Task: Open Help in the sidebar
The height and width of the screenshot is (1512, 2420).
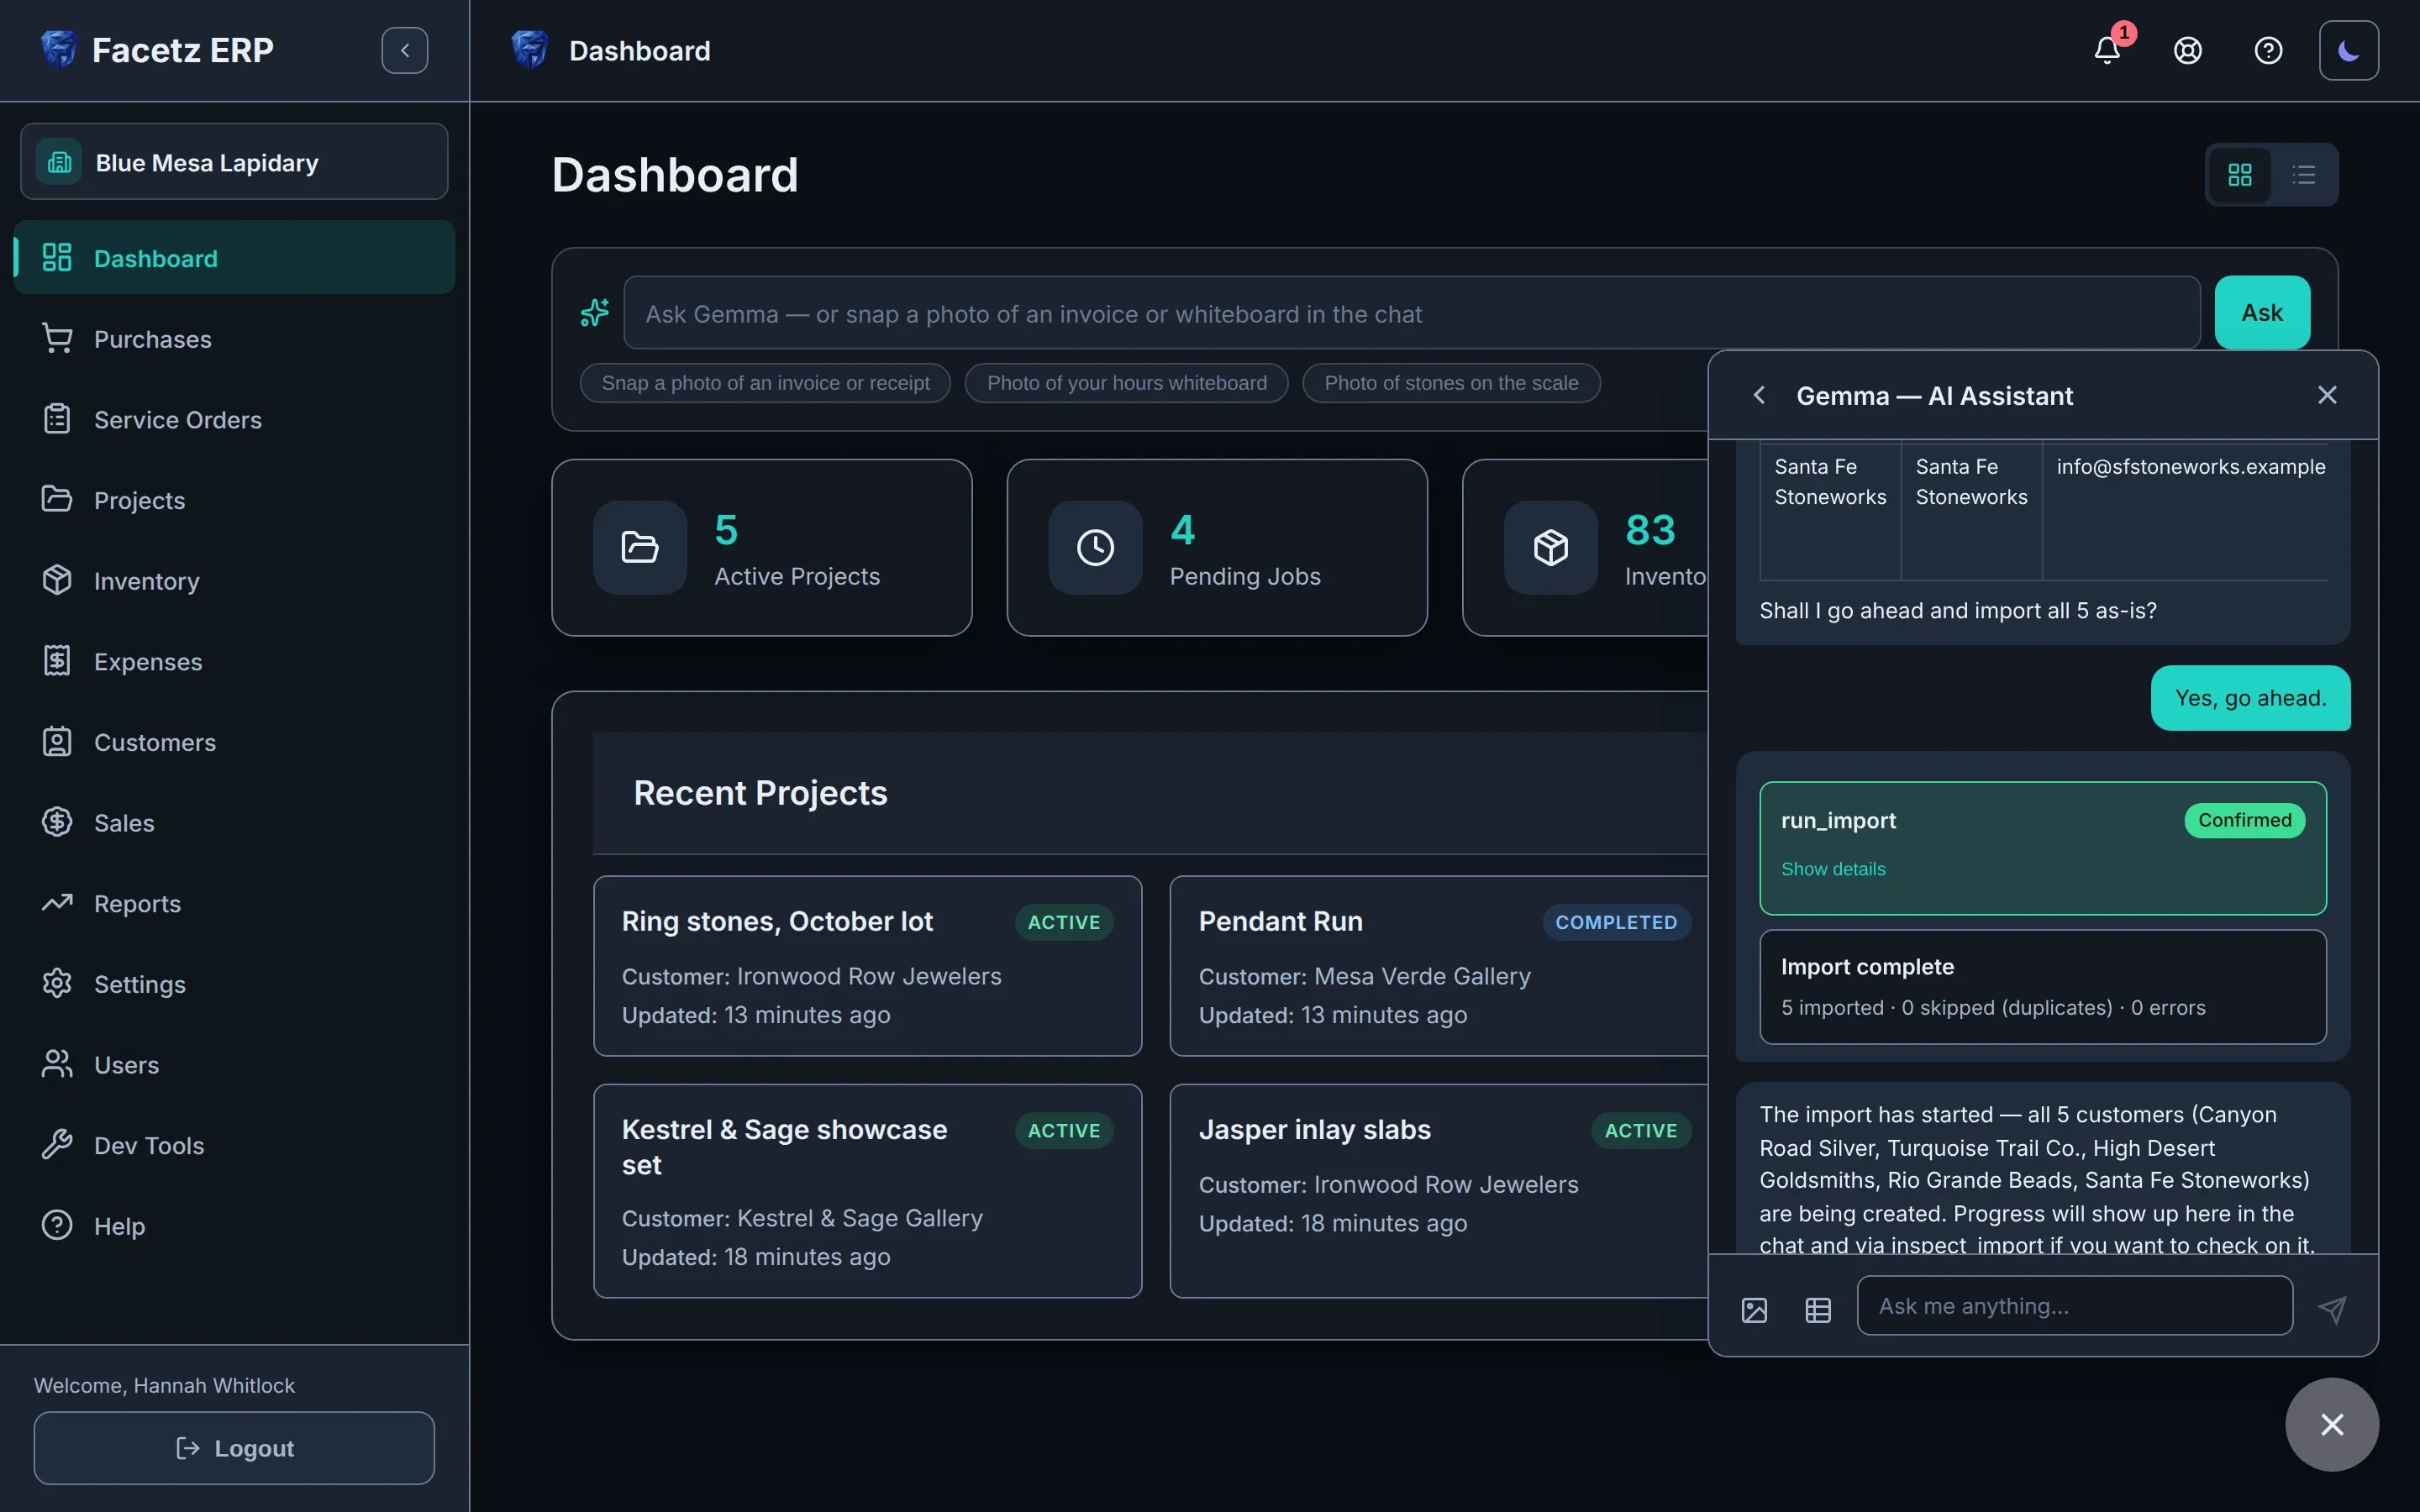Action: click(234, 1226)
